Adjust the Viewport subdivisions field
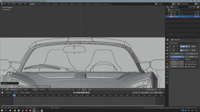The image size is (200, 112). point(177,64)
